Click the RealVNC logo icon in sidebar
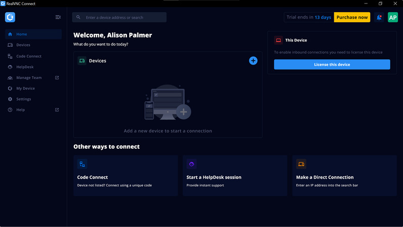 point(10,17)
